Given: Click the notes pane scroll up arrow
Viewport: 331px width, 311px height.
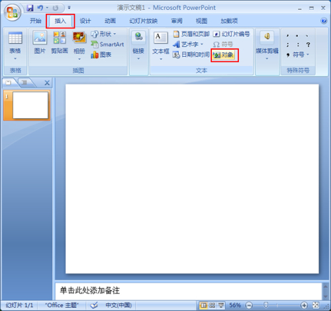Looking at the screenshot, I should pyautogui.click(x=326, y=287).
